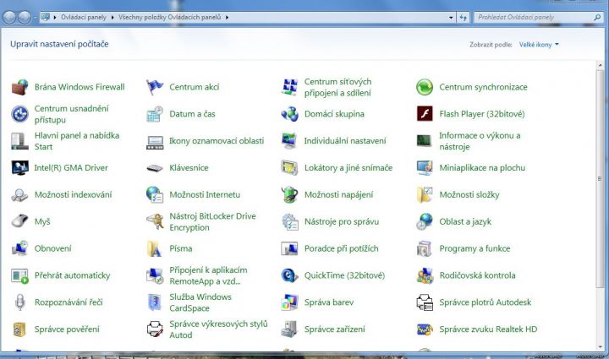Screen dimensions: 609x359
Task: Open Centrum síťových připojení a sdílení icon
Action: [290, 87]
